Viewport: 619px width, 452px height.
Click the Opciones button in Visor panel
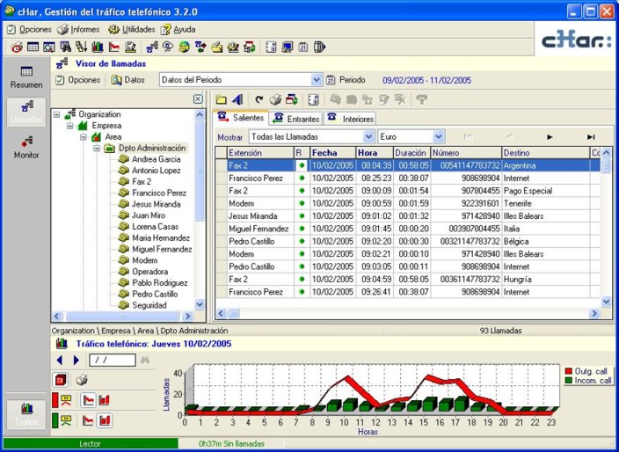click(x=77, y=80)
